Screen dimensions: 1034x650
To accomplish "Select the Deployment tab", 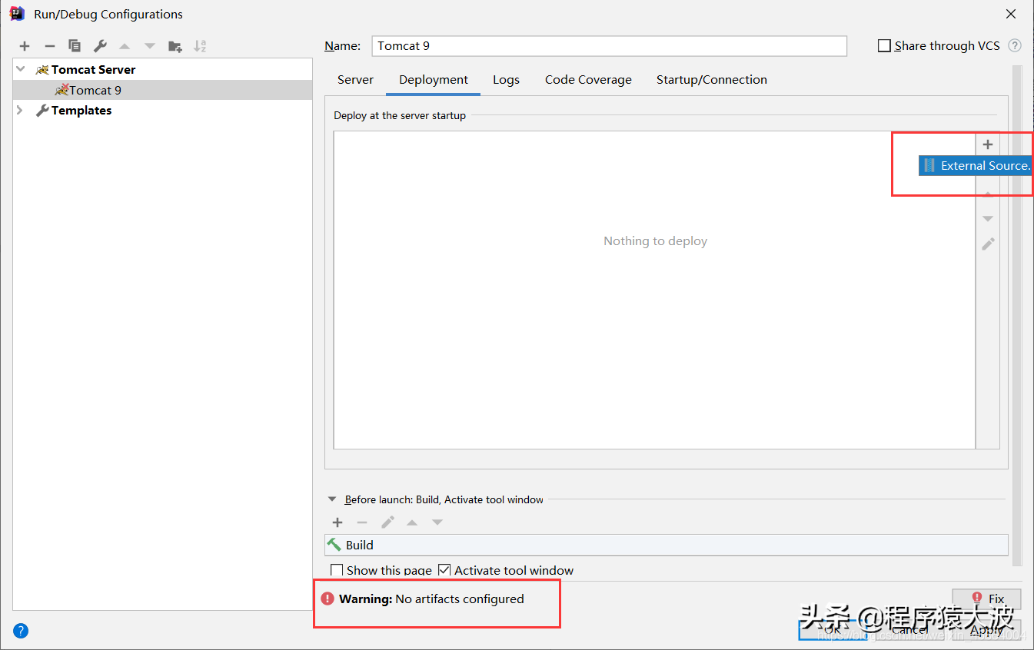I will [434, 80].
